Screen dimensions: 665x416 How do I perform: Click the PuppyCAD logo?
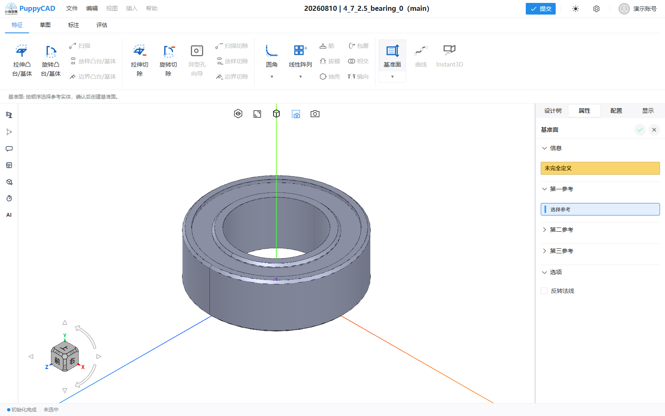tap(30, 9)
